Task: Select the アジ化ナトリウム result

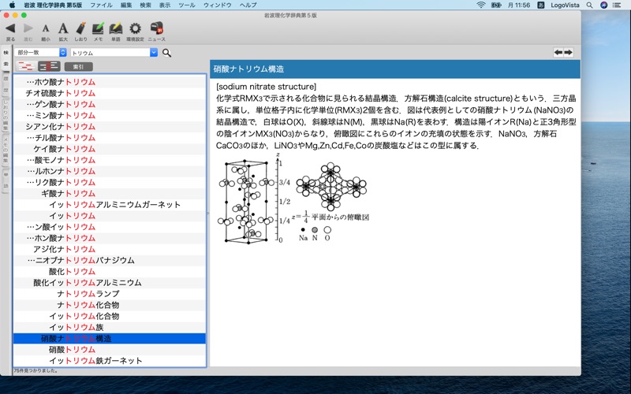Action: (x=110, y=249)
